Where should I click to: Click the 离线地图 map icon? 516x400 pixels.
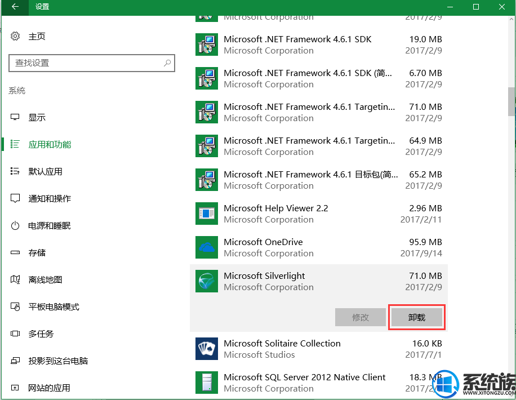tap(15, 279)
